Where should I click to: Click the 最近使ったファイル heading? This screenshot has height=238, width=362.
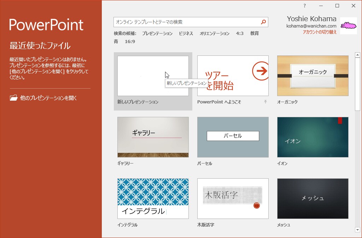[x=40, y=46]
